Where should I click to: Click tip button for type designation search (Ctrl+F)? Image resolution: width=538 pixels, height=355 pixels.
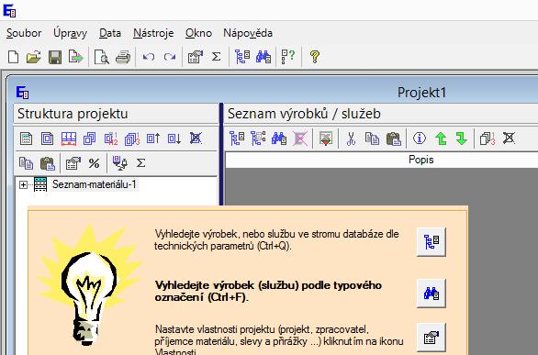[431, 294]
